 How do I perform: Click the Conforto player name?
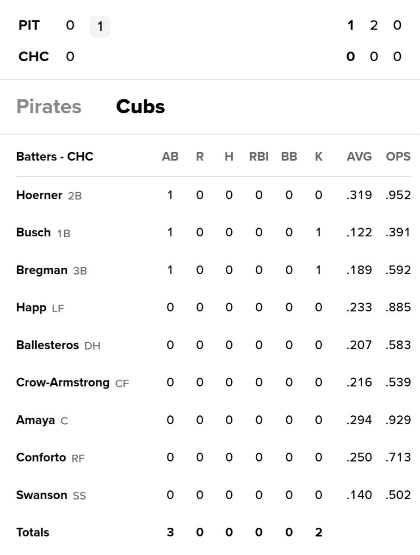pyautogui.click(x=41, y=458)
